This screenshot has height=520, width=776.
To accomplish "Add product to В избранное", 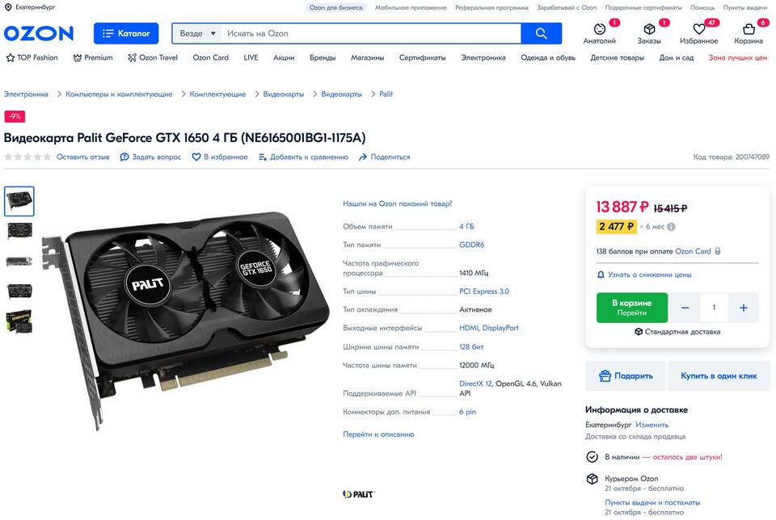I will 220,157.
